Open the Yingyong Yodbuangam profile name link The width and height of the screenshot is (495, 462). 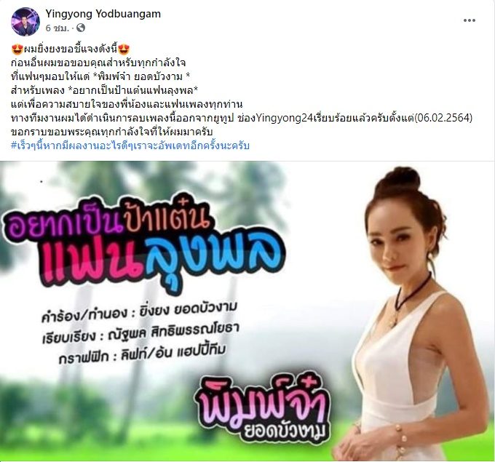(103, 14)
